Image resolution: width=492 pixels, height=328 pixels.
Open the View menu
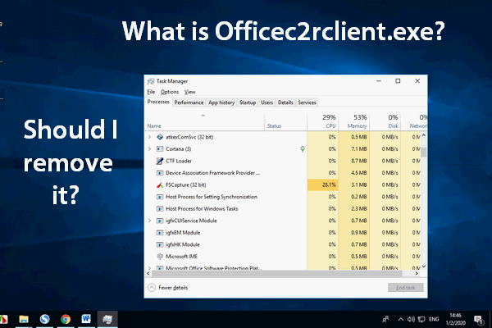click(190, 92)
